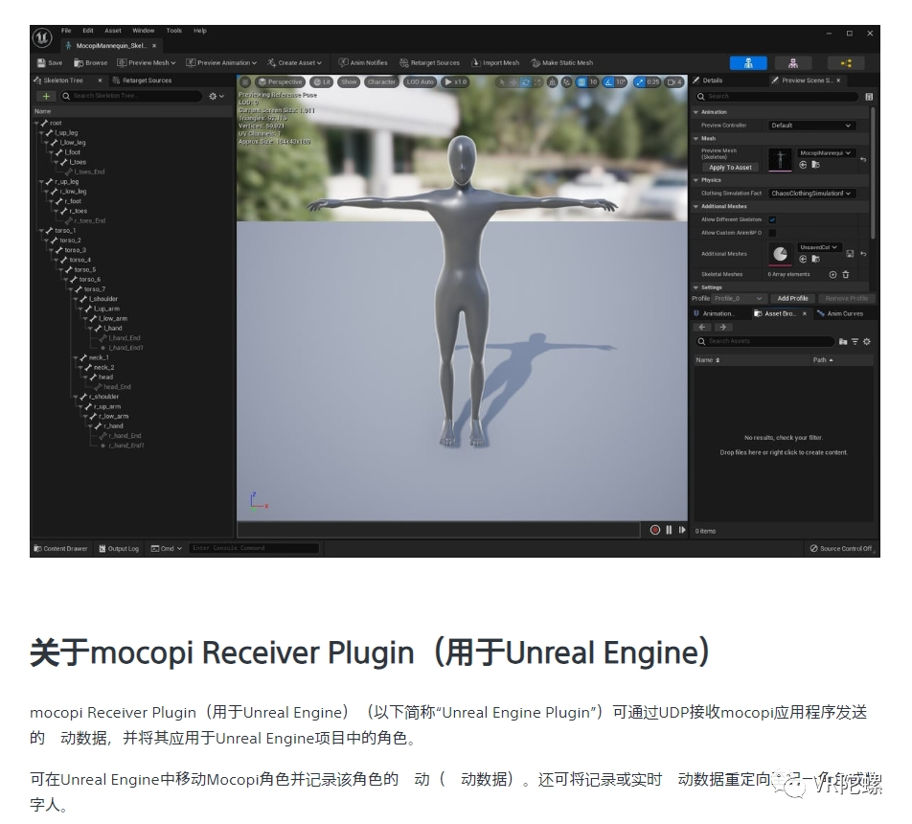Screen dimensions: 912x824
Task: Enable Allow Custom AnimBP Override checkbox
Action: click(x=772, y=233)
